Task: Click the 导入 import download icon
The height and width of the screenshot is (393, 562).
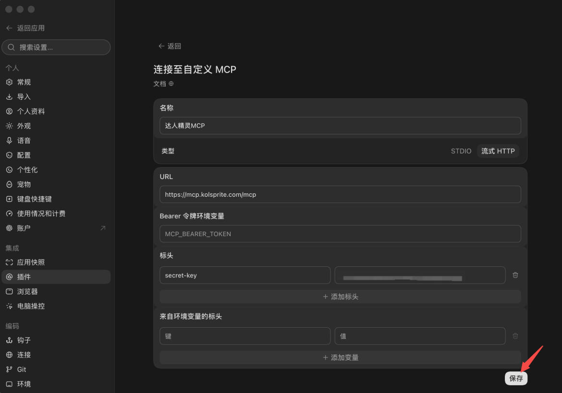Action: pyautogui.click(x=9, y=96)
